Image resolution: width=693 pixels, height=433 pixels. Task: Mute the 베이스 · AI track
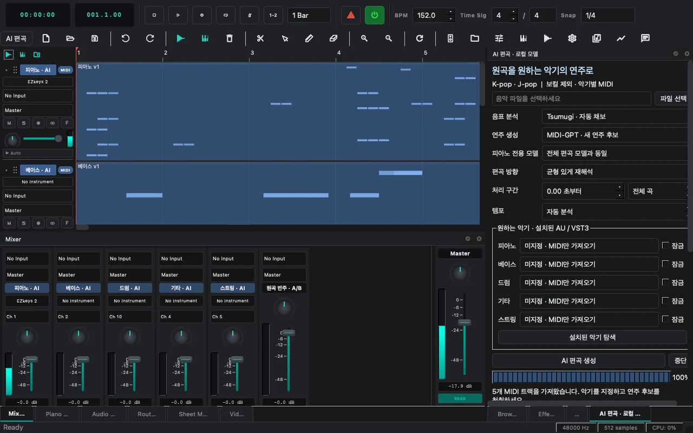point(10,223)
